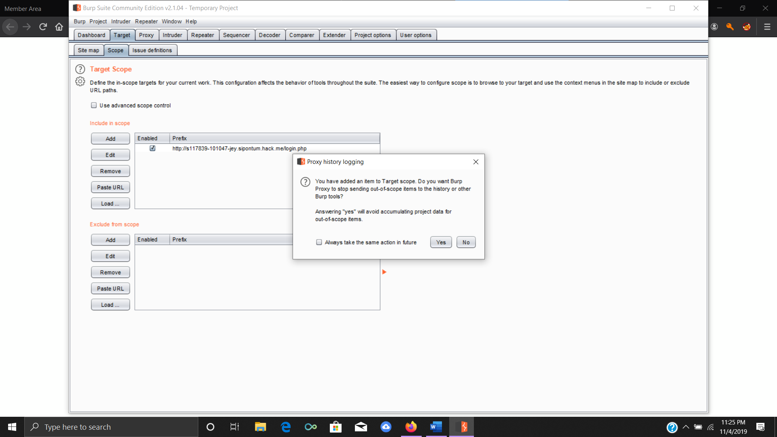Click the Prefix column header in Include table
Screen dimensions: 777x437
tap(274, 138)
